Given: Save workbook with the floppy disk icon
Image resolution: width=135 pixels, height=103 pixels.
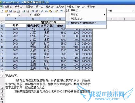Looking at the screenshot, I should click(10, 11).
